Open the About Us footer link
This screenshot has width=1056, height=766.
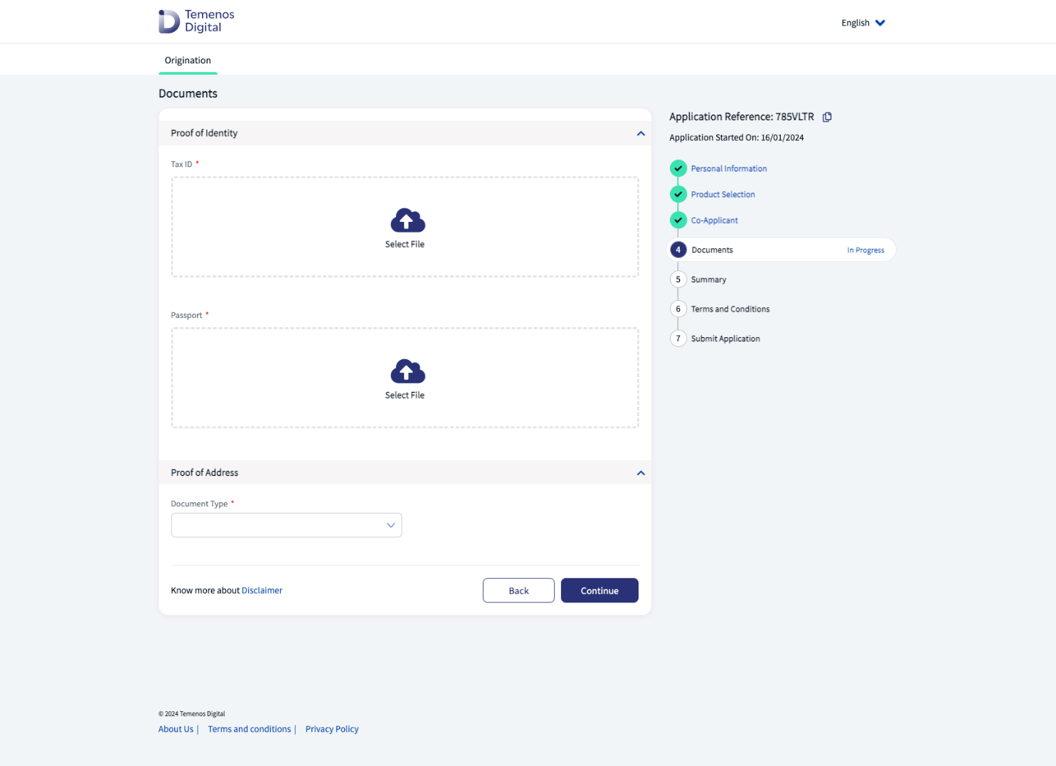(176, 729)
